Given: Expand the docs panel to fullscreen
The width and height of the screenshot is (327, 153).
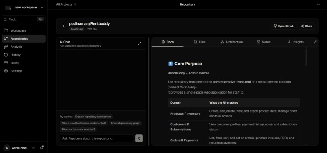Looking at the screenshot, I should (x=315, y=42).
